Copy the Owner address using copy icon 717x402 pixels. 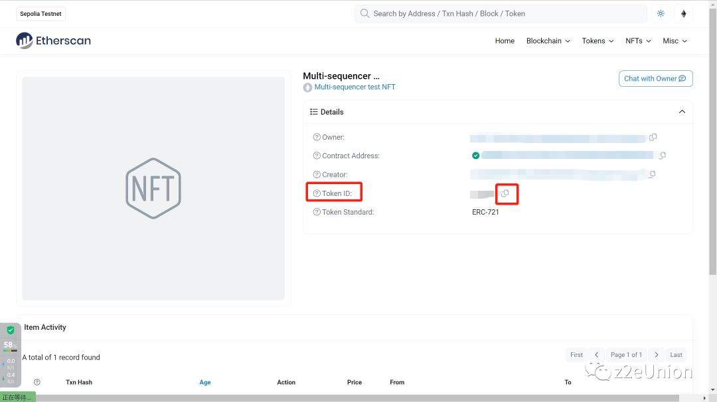pyautogui.click(x=653, y=137)
